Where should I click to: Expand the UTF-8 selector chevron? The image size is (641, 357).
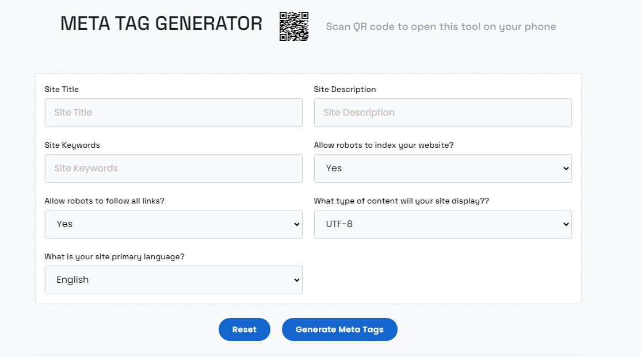click(566, 224)
